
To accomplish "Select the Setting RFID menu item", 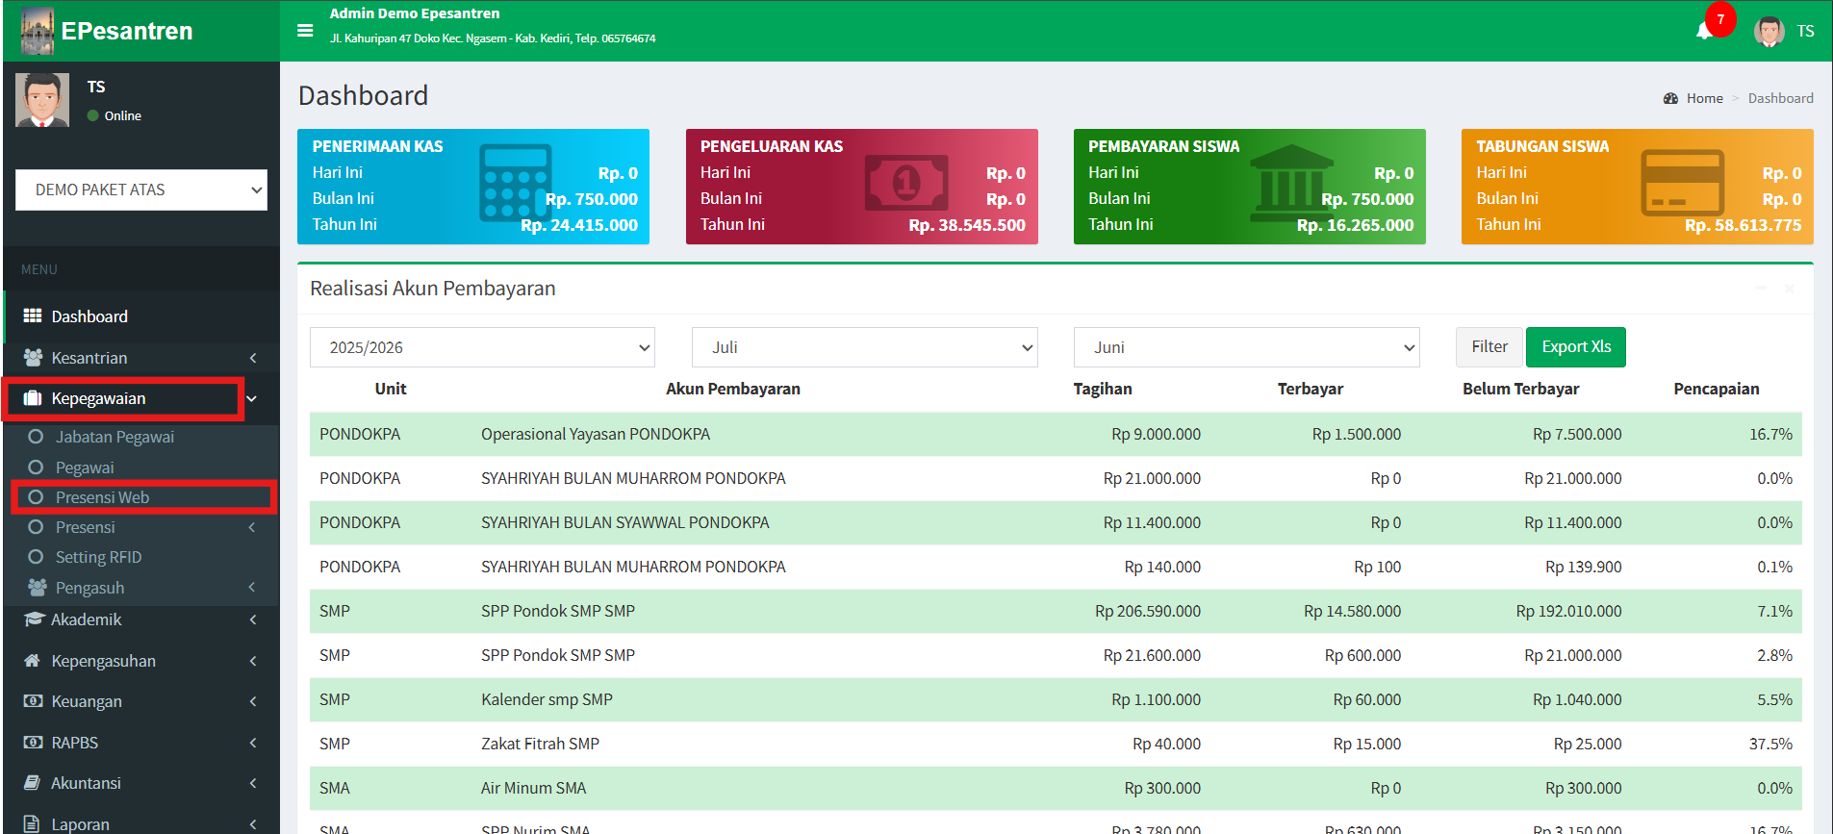I will (98, 557).
